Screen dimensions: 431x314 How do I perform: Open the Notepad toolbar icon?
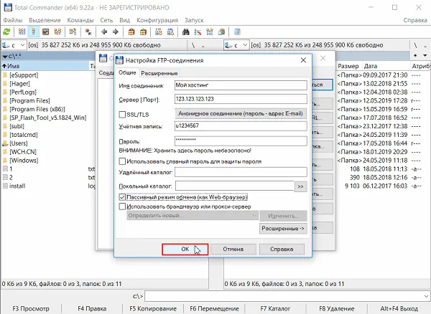237,32
